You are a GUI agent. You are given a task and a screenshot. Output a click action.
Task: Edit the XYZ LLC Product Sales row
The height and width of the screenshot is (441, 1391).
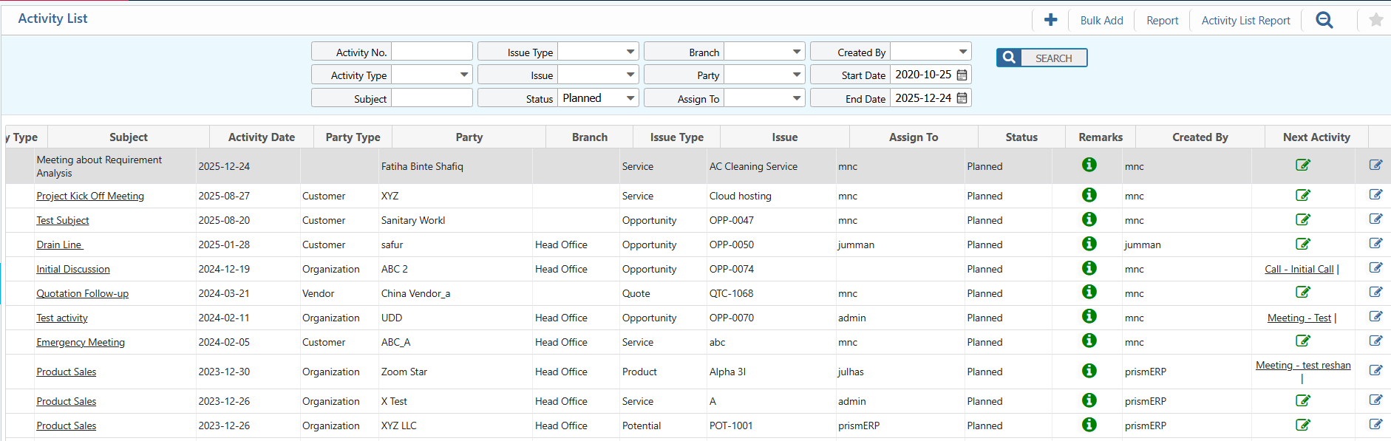point(1375,424)
